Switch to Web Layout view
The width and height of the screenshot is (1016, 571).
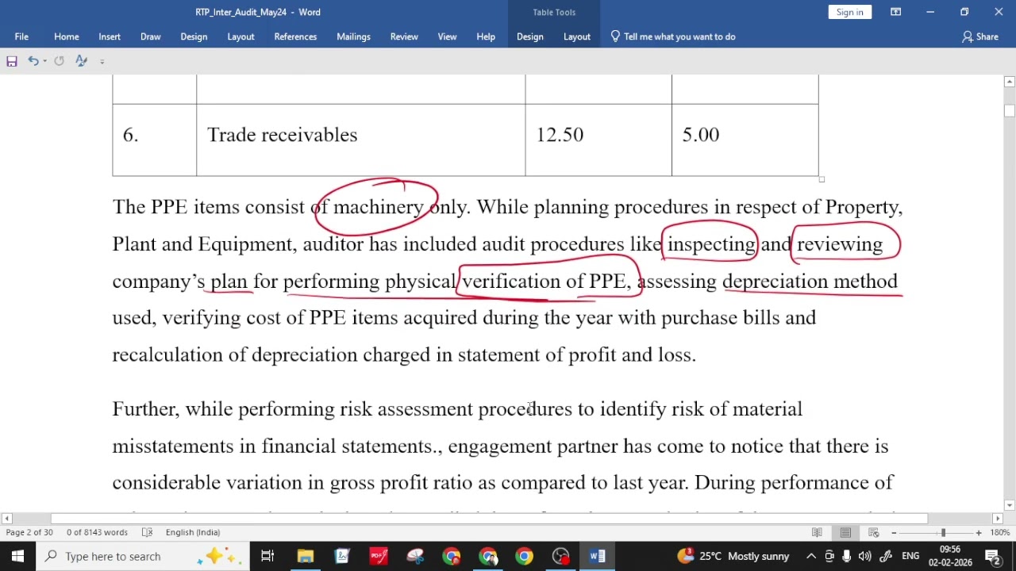[x=874, y=532]
